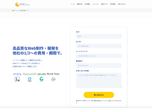Image resolution: width=152 pixels, height=108 pixels.
Task: Click the EPICs Inc. logo
Action: click(23, 4)
